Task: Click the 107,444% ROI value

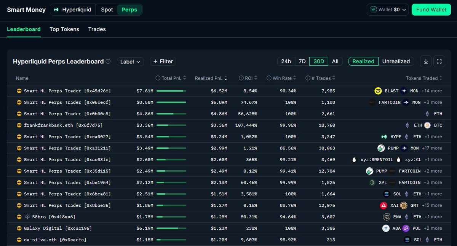Action: click(246, 125)
